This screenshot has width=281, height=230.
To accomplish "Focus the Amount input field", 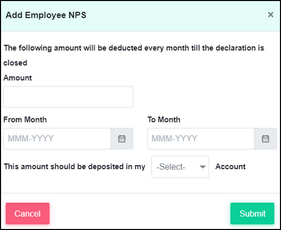I will (x=68, y=97).
